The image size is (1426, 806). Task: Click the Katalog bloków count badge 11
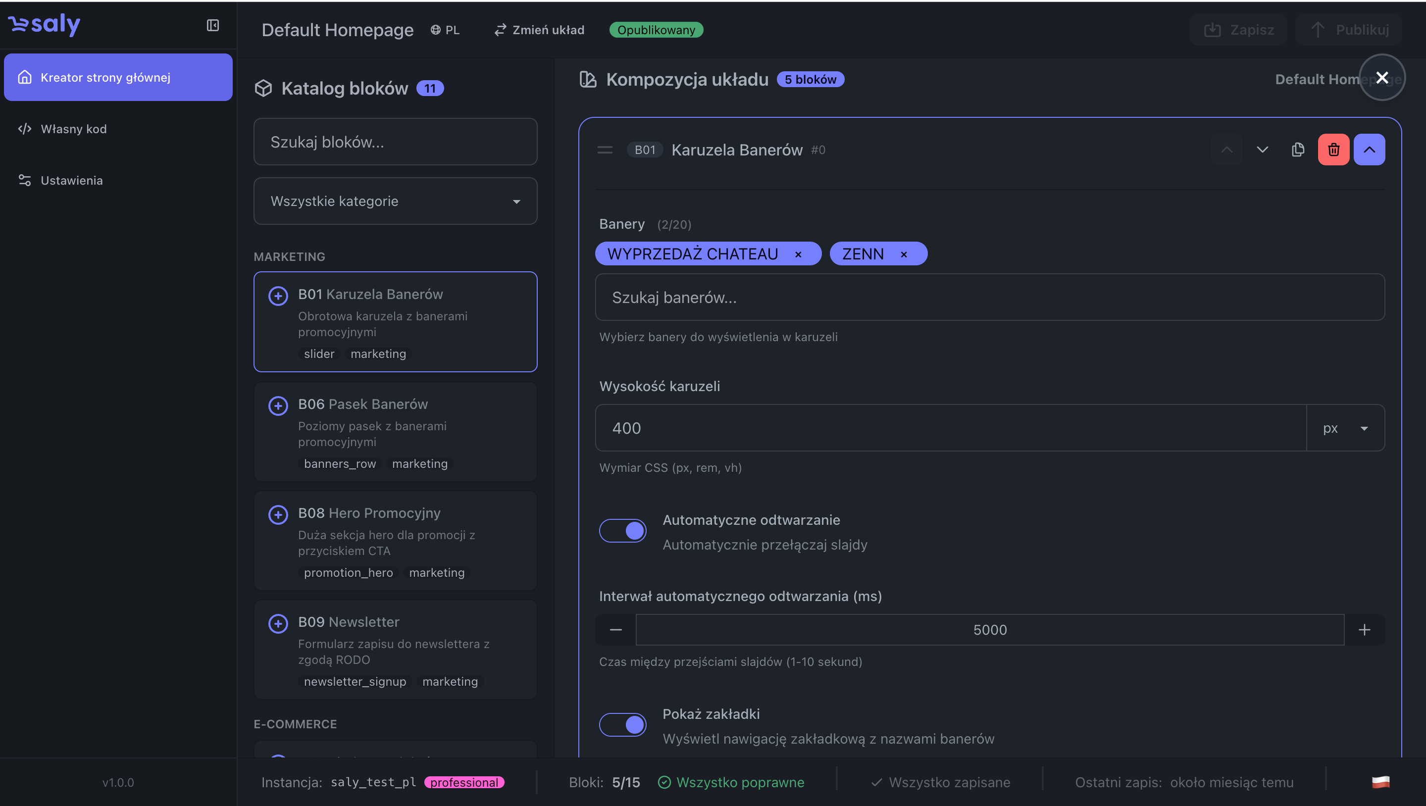pyautogui.click(x=430, y=89)
